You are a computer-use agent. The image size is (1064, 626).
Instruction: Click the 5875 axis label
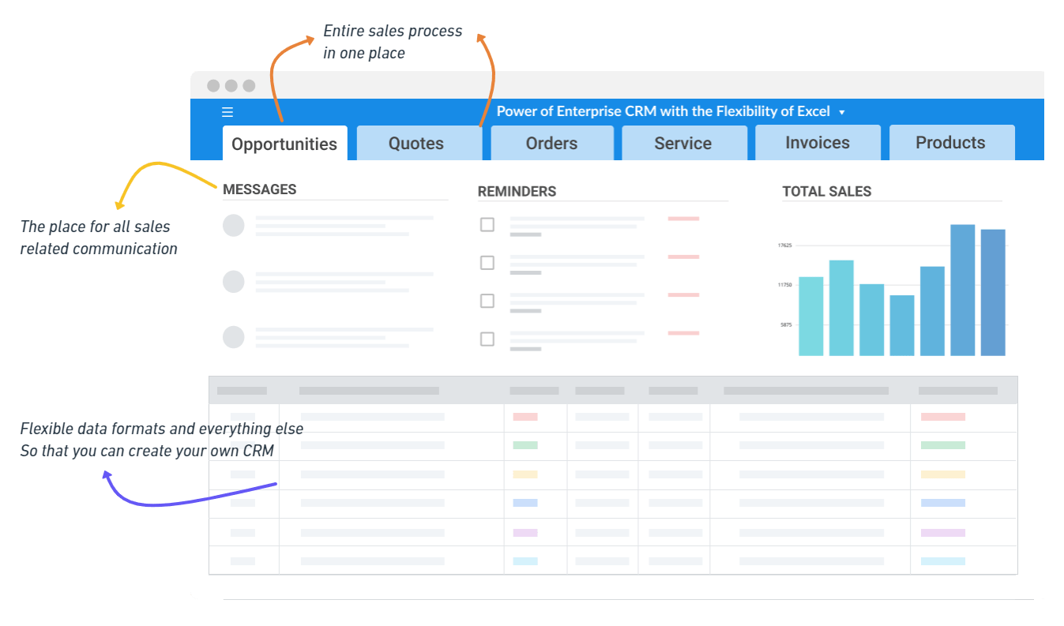point(786,324)
